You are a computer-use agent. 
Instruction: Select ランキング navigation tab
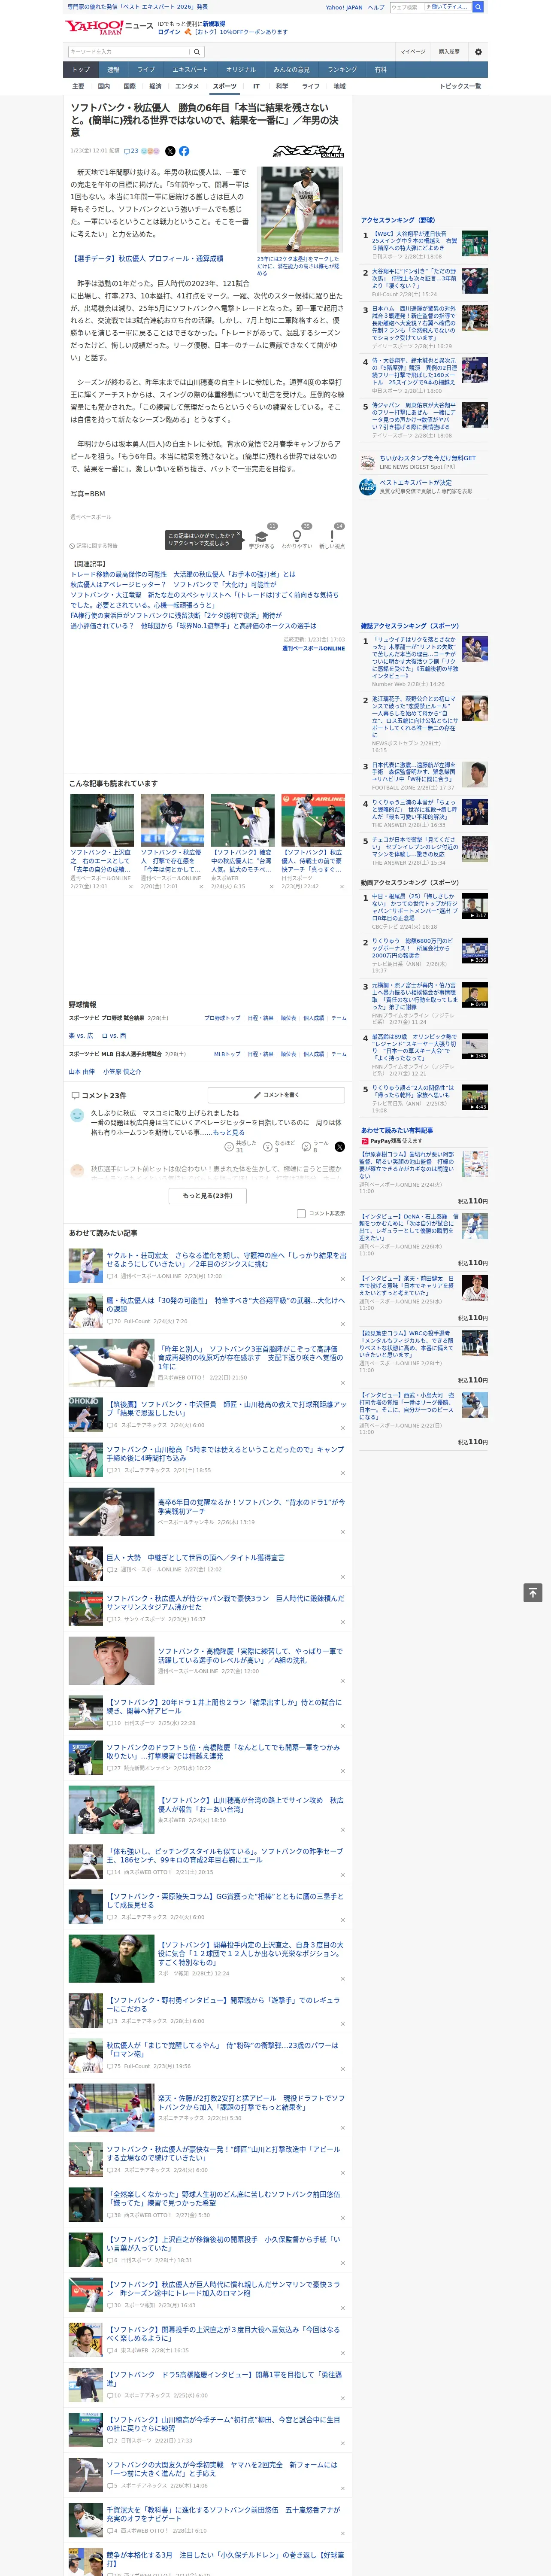pyautogui.click(x=342, y=70)
